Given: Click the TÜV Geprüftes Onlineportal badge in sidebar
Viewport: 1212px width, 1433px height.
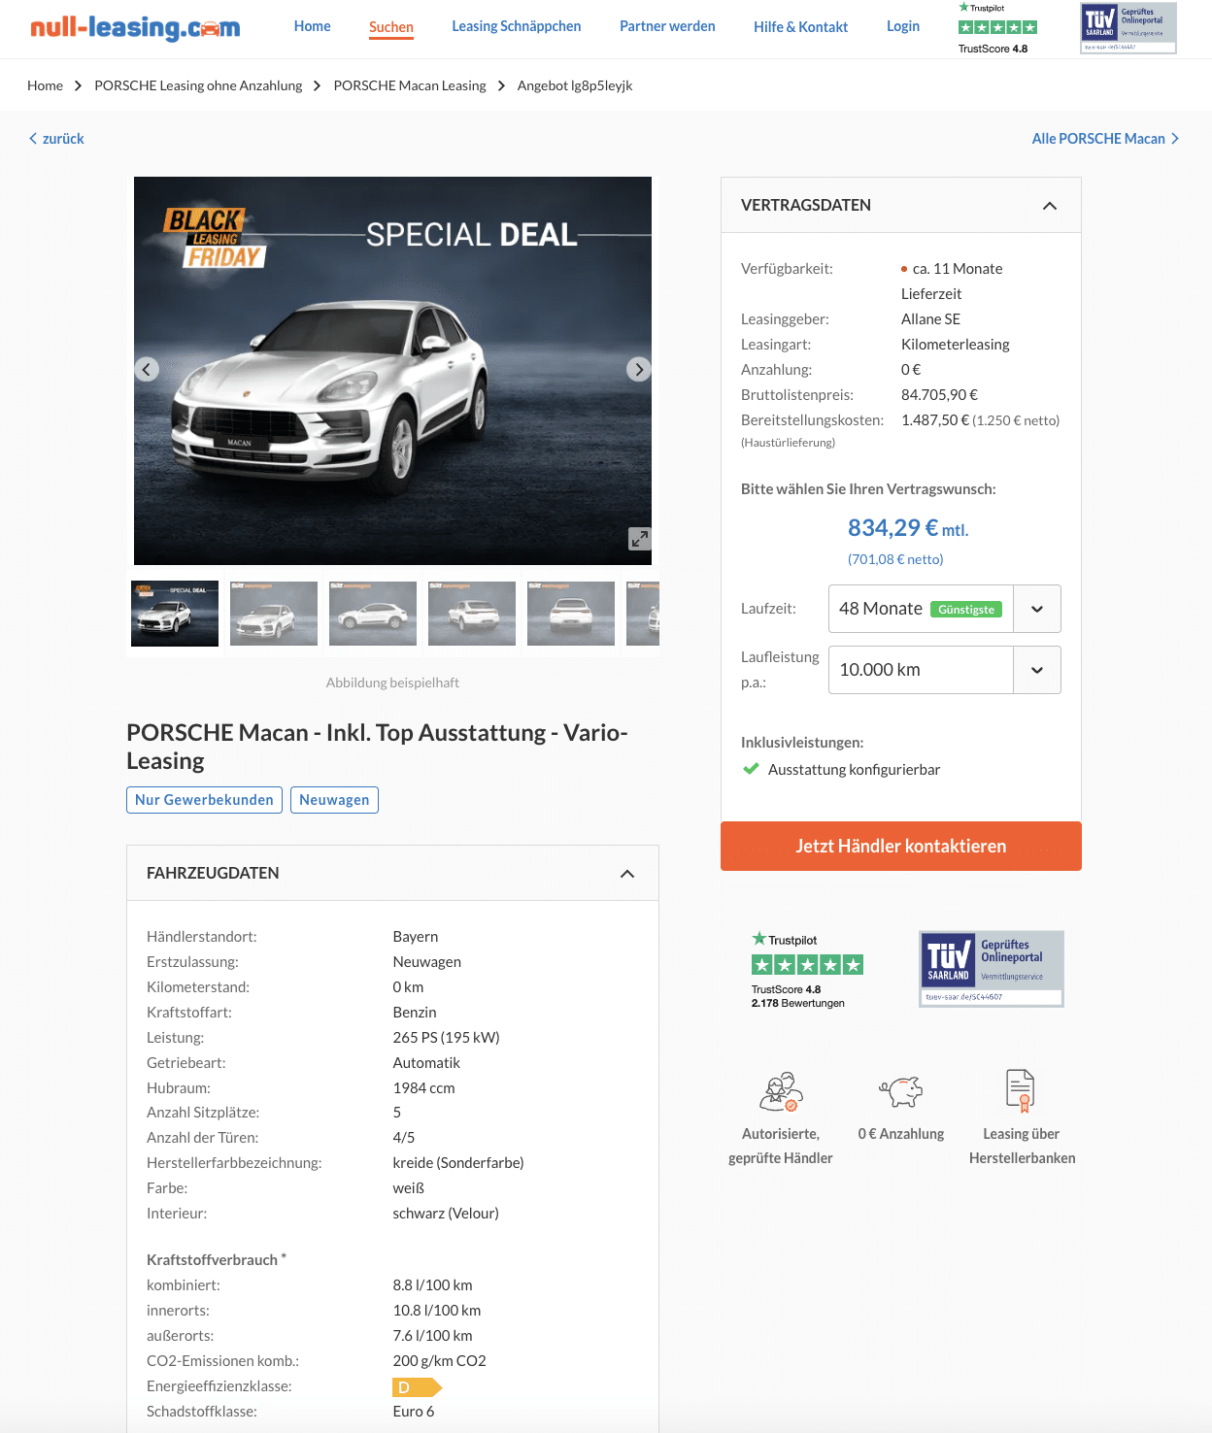Looking at the screenshot, I should click(x=992, y=969).
